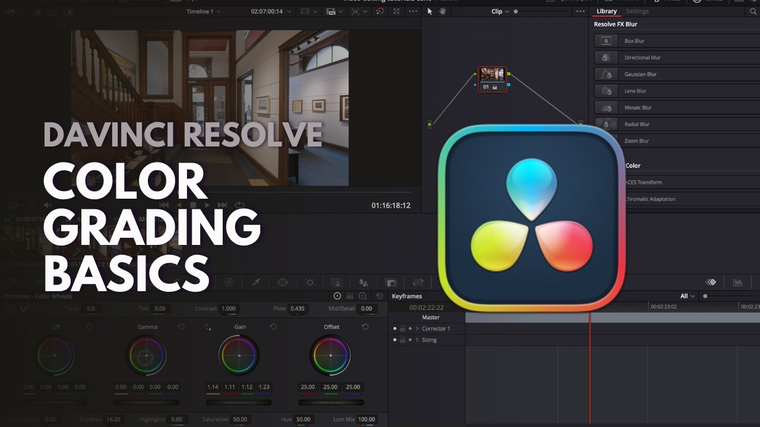Open the Timeline 1 dropdown
The image size is (760, 427).
(203, 11)
